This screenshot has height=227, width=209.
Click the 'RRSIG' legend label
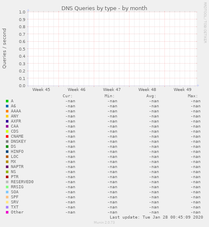click(17, 187)
